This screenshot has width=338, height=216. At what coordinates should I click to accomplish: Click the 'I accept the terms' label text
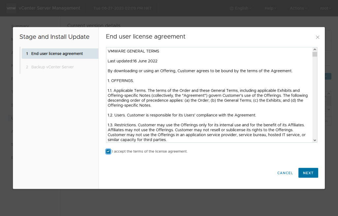pyautogui.click(x=150, y=152)
